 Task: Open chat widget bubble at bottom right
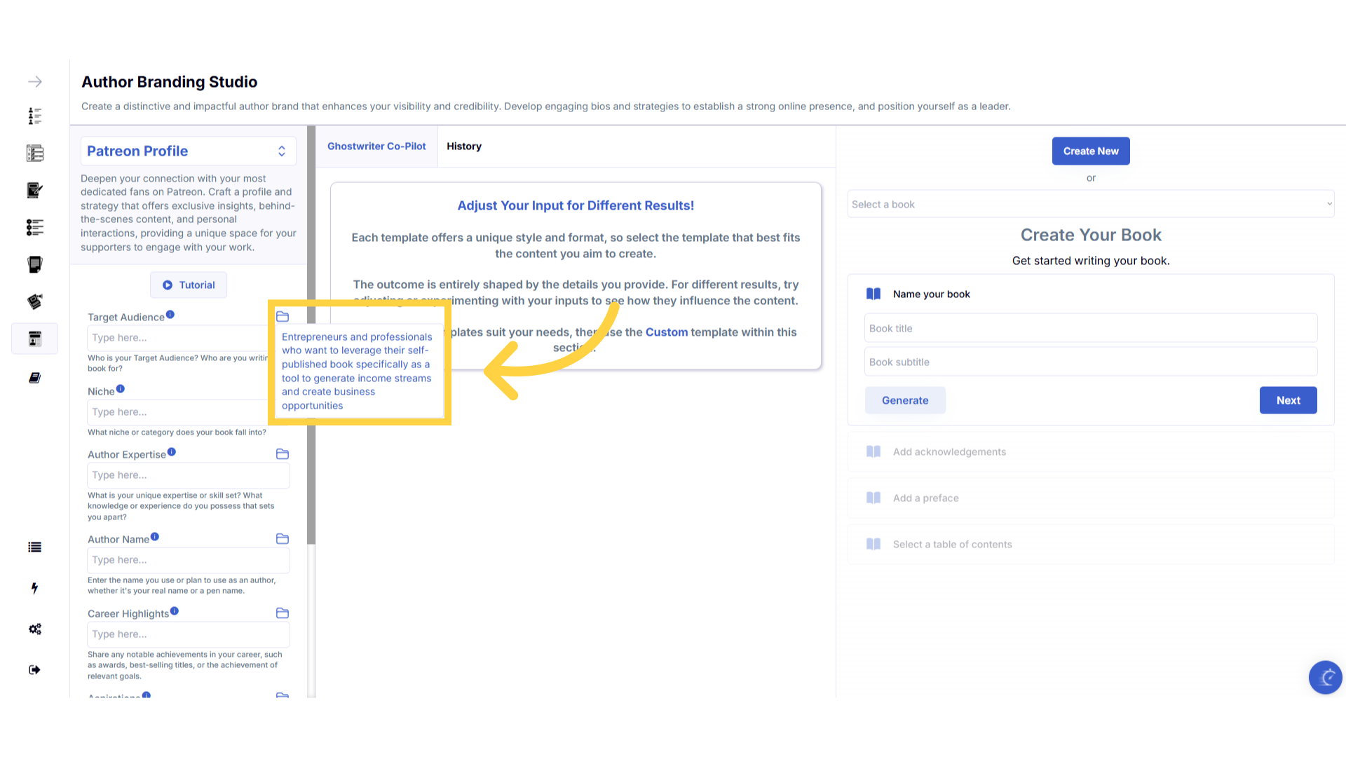(1325, 677)
